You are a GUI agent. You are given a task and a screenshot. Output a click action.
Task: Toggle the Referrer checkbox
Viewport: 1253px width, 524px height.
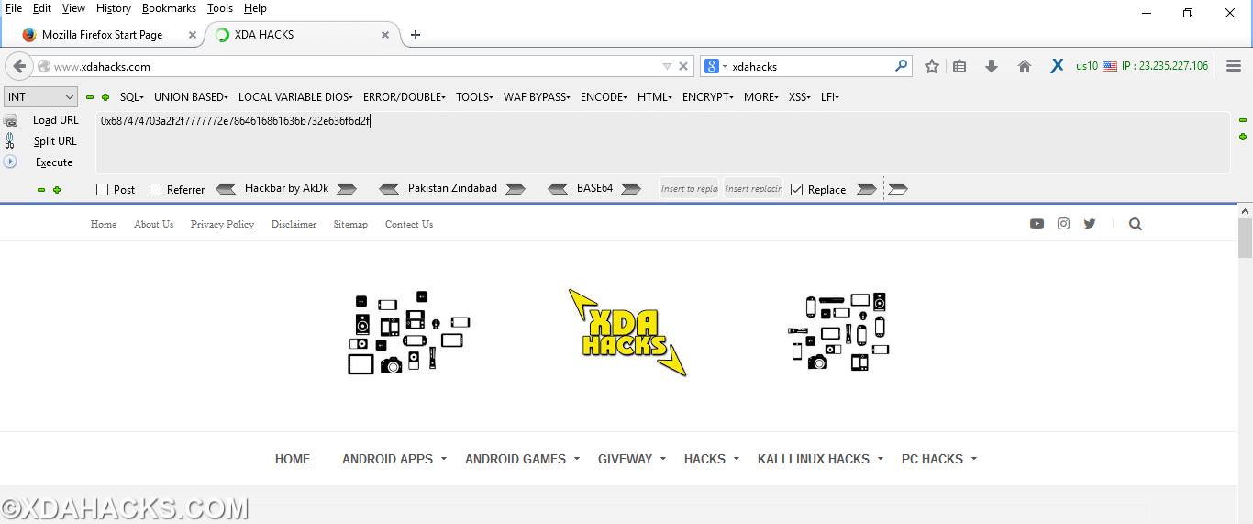tap(155, 189)
